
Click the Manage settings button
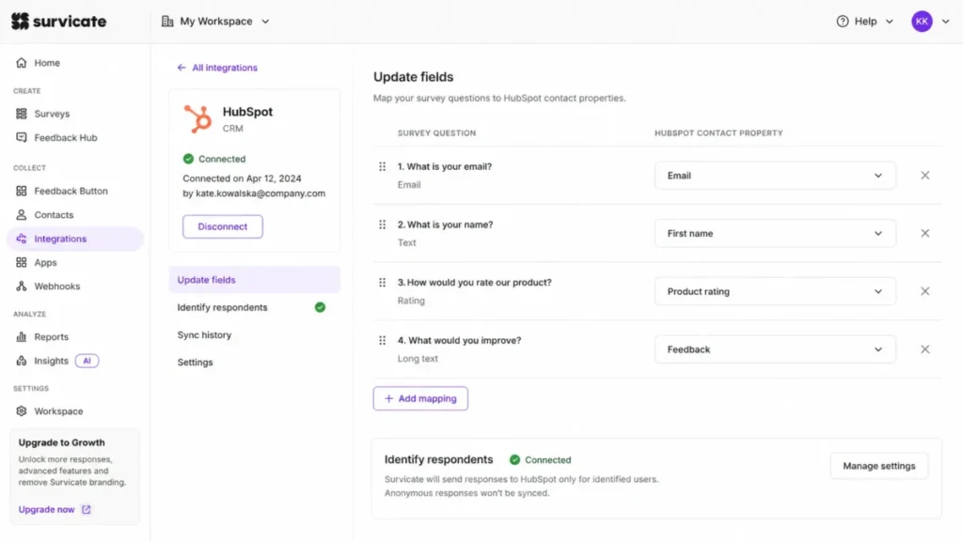click(879, 466)
